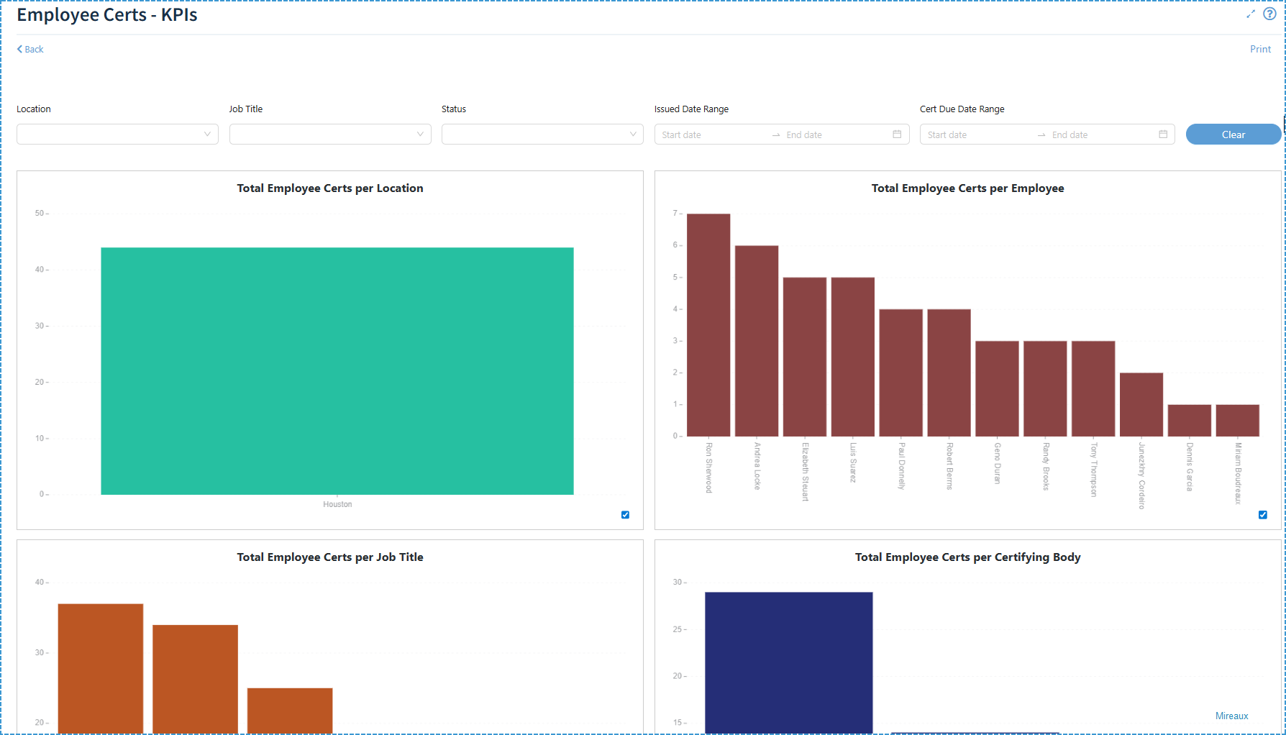Open the Location dropdown

click(117, 134)
